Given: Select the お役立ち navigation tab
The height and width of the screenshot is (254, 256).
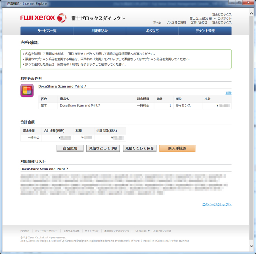Looking at the screenshot, I should click(x=152, y=31).
